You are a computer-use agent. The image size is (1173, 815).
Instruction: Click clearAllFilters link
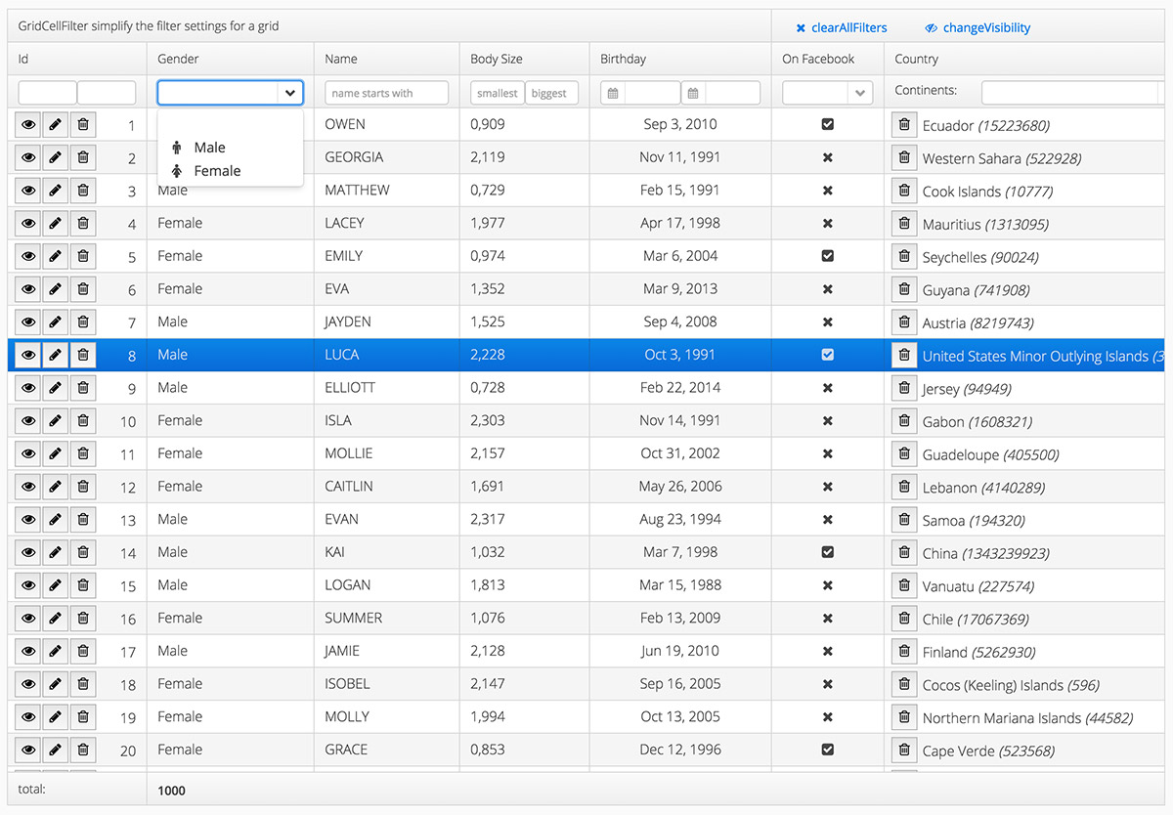(x=842, y=28)
